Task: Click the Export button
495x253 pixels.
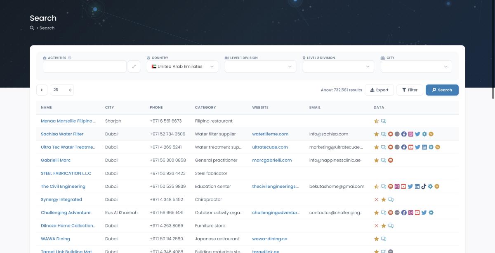Action: tap(379, 90)
